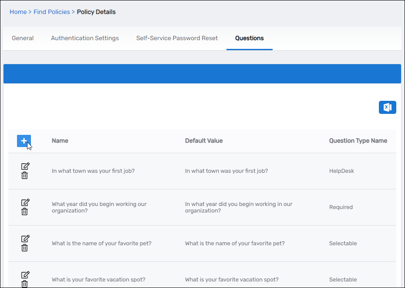Edit the 'year you began working' question
Screen dimensions: 405x288
point(25,202)
